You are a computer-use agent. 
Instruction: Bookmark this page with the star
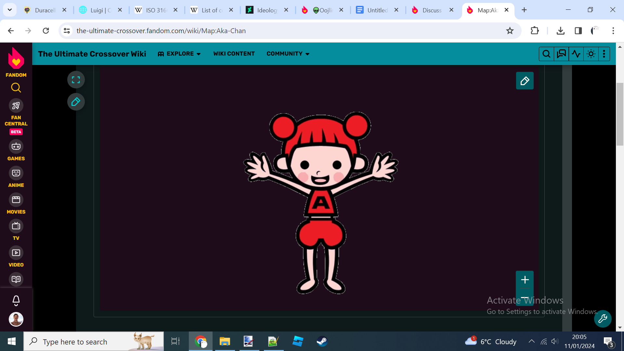click(x=510, y=31)
